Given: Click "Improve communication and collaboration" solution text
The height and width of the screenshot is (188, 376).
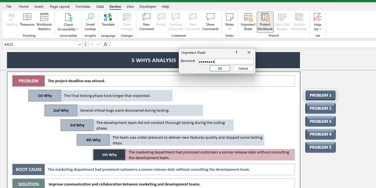Looking at the screenshot, I should tap(124, 184).
